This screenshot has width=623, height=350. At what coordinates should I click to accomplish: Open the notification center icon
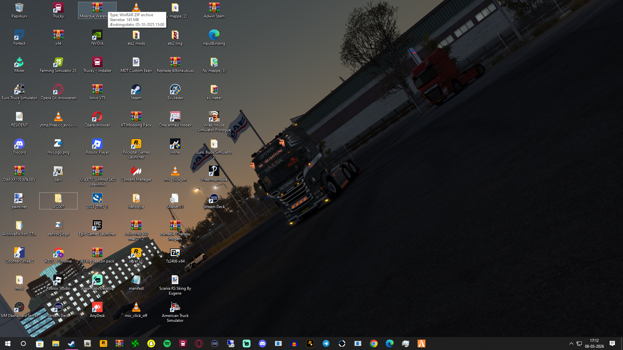612,344
